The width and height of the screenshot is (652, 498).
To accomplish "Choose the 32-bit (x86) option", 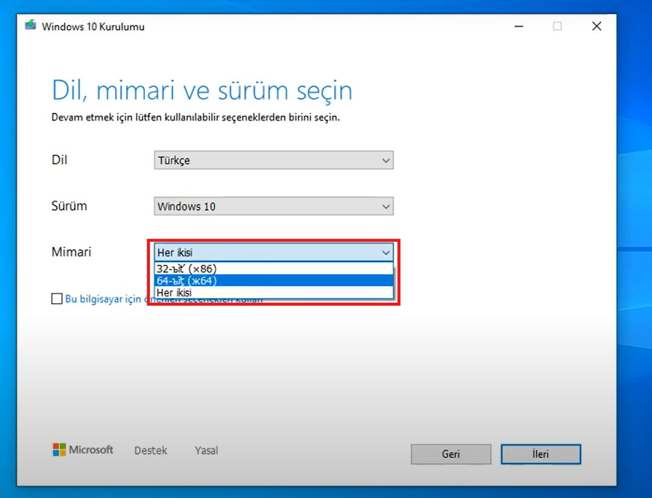I will pos(274,269).
